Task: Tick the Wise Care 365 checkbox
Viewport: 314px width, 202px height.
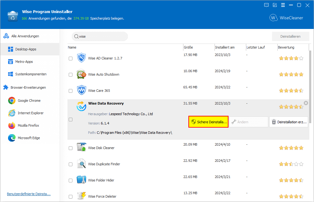Action: [x=71, y=91]
